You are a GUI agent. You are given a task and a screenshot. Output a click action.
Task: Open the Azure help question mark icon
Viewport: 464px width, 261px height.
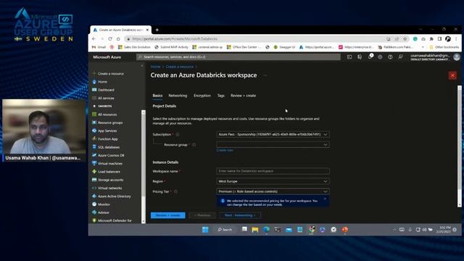(x=390, y=57)
